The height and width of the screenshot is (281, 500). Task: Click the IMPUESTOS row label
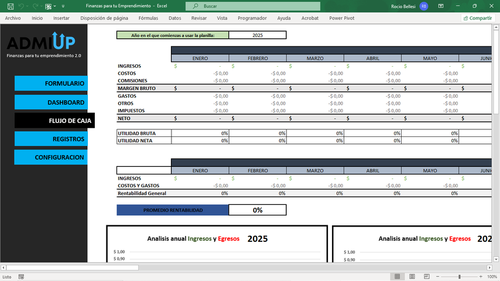coord(131,111)
